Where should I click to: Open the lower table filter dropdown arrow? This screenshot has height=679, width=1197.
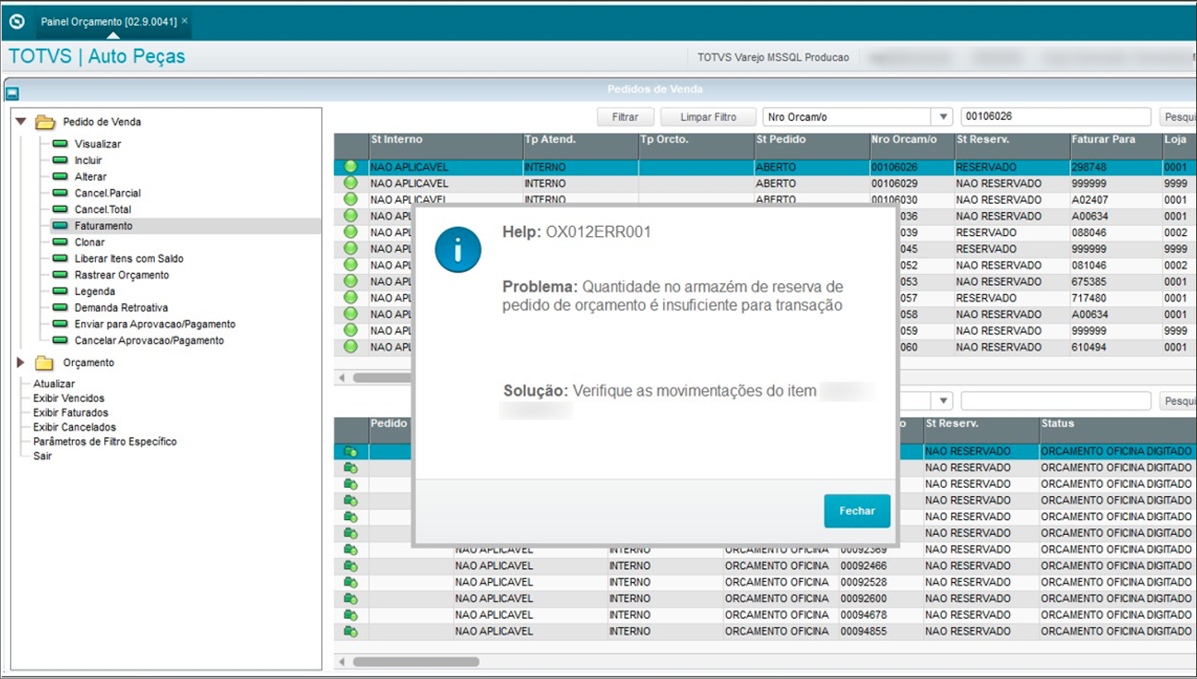943,401
